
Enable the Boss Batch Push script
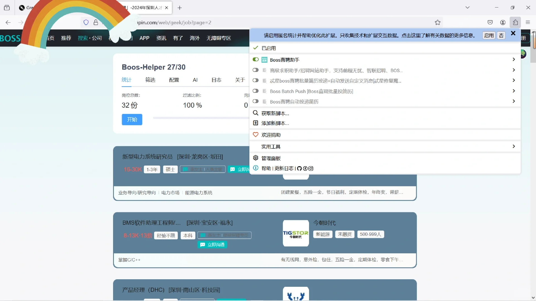click(x=255, y=91)
